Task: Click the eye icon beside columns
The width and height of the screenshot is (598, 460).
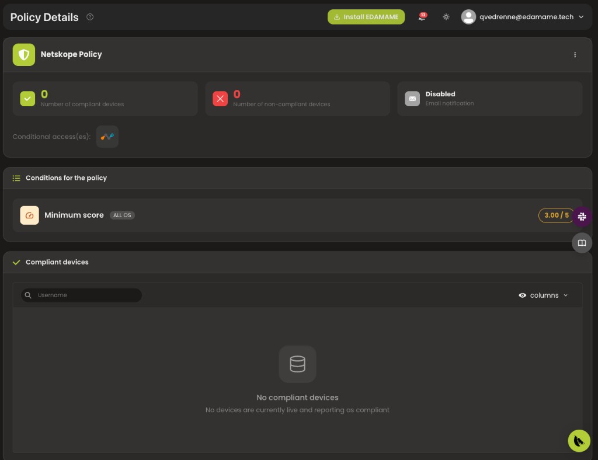Action: 523,295
